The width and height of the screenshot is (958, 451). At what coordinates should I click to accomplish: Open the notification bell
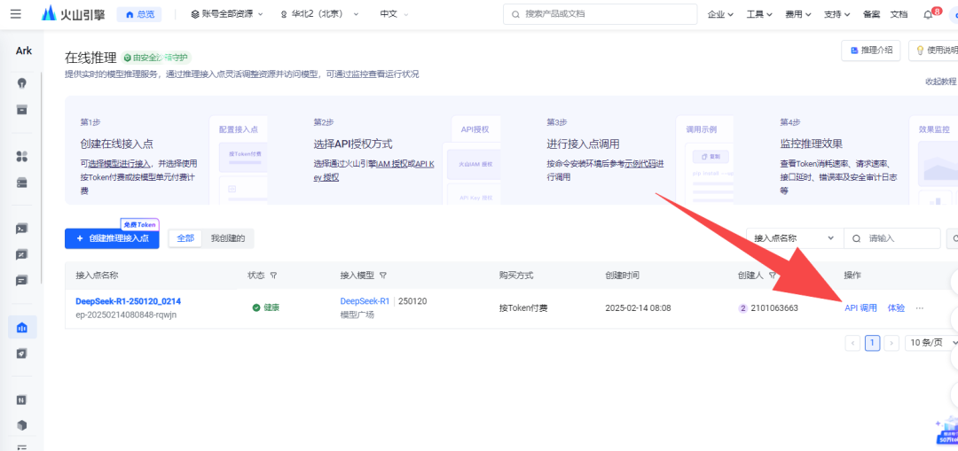pyautogui.click(x=928, y=15)
